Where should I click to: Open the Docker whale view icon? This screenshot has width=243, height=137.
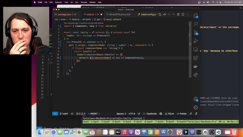tap(196, 67)
